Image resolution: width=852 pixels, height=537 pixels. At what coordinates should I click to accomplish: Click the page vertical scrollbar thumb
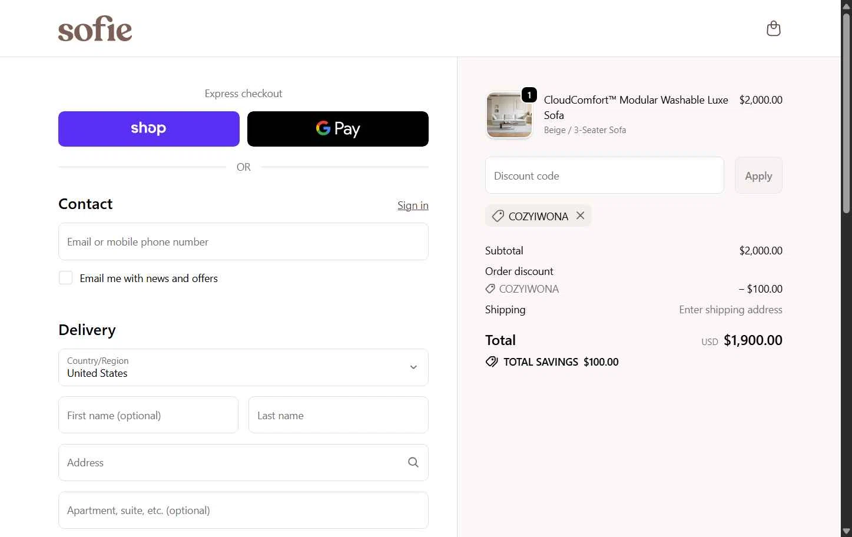[x=846, y=112]
